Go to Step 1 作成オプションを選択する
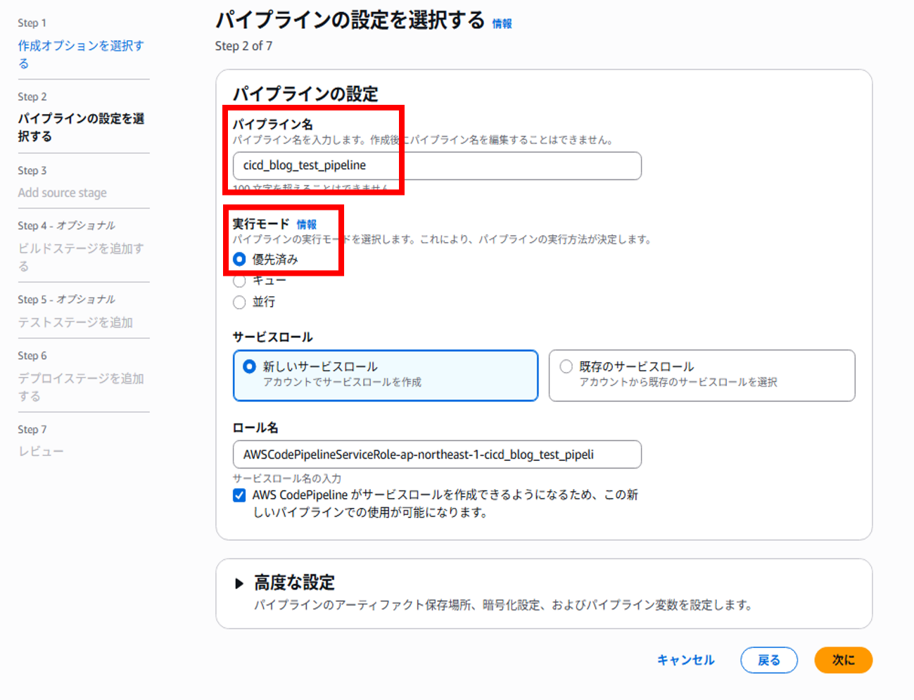The image size is (914, 700). [x=81, y=54]
